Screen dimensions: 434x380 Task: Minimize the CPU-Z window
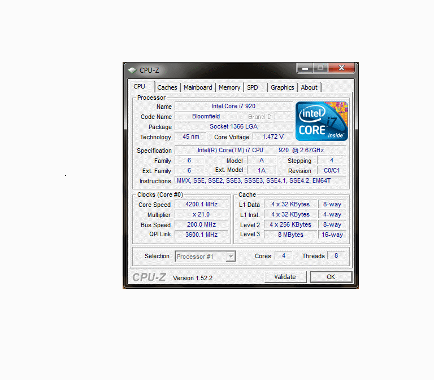pyautogui.click(x=305, y=68)
